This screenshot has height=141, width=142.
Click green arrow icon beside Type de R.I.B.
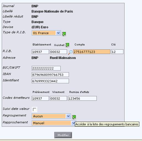(64, 34)
